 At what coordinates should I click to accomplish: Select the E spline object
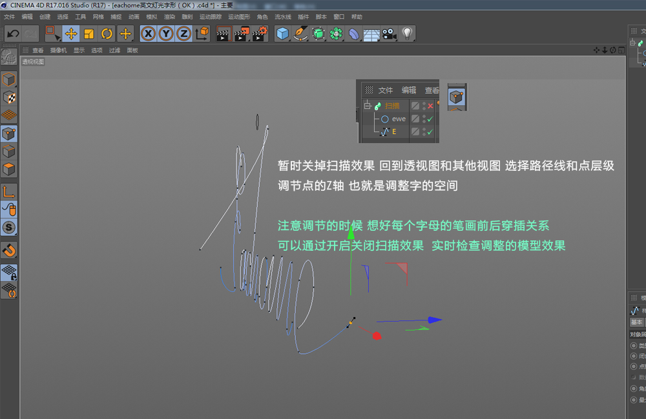[x=394, y=132]
